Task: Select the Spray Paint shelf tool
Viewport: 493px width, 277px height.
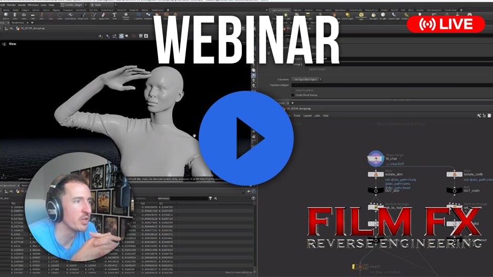Action: point(104,16)
